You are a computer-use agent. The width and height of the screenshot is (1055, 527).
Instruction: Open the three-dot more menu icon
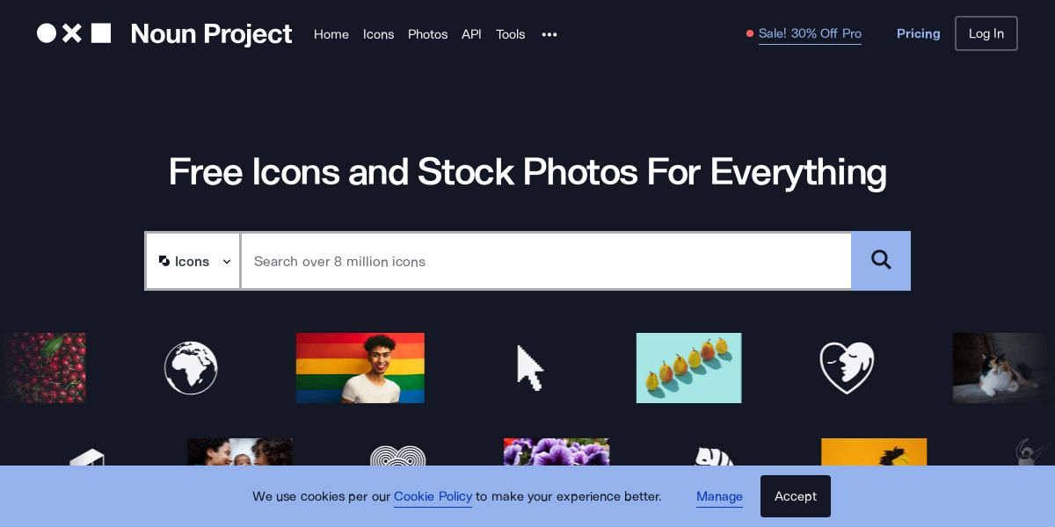click(549, 34)
